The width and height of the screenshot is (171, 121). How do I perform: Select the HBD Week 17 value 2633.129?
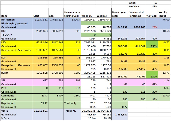tap(104, 31)
